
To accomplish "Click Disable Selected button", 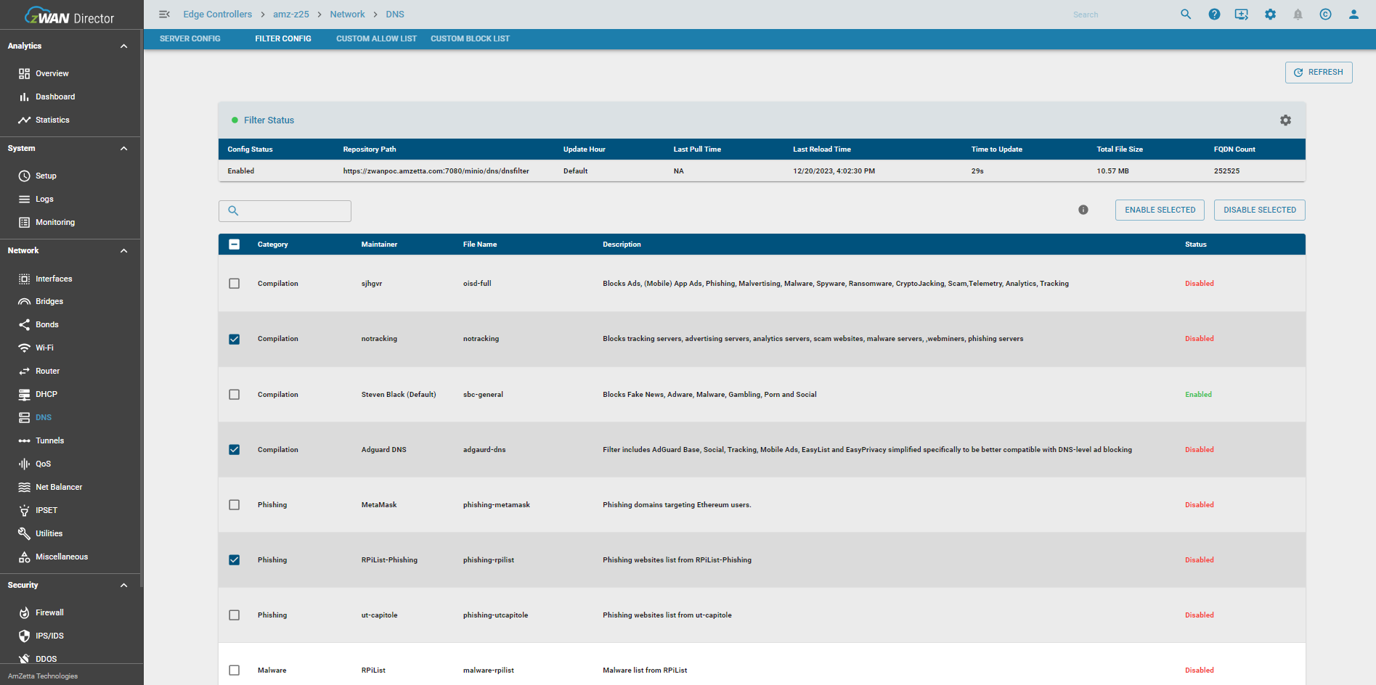I will [1260, 210].
